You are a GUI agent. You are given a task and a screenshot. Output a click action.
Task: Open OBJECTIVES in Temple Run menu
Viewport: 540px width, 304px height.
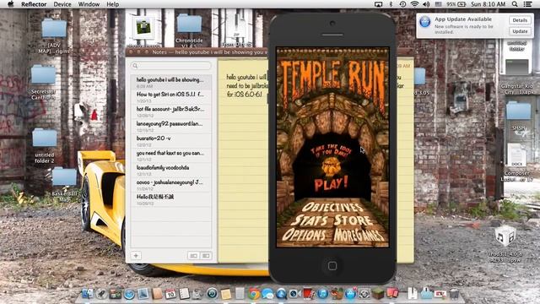[x=332, y=207]
